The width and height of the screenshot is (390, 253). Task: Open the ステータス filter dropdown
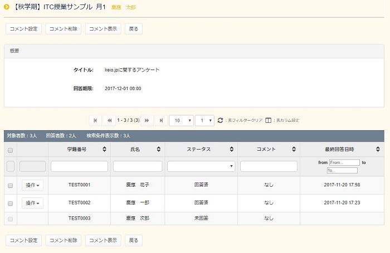pyautogui.click(x=201, y=166)
